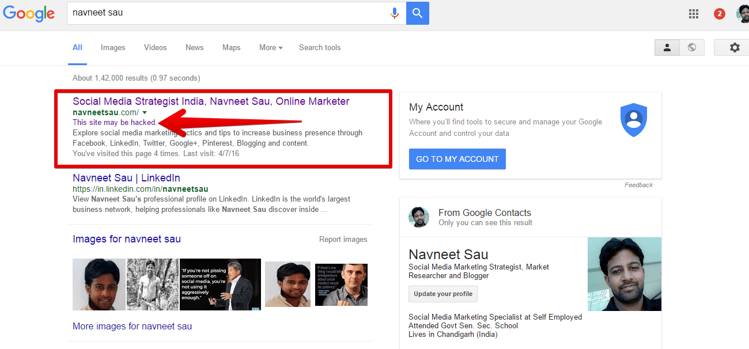This screenshot has height=349, width=749.
Task: Open the account profile avatar
Action: 743,14
